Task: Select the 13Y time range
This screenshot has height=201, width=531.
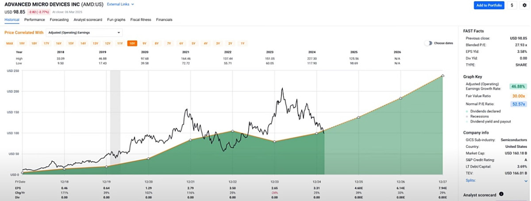Action: pos(95,43)
